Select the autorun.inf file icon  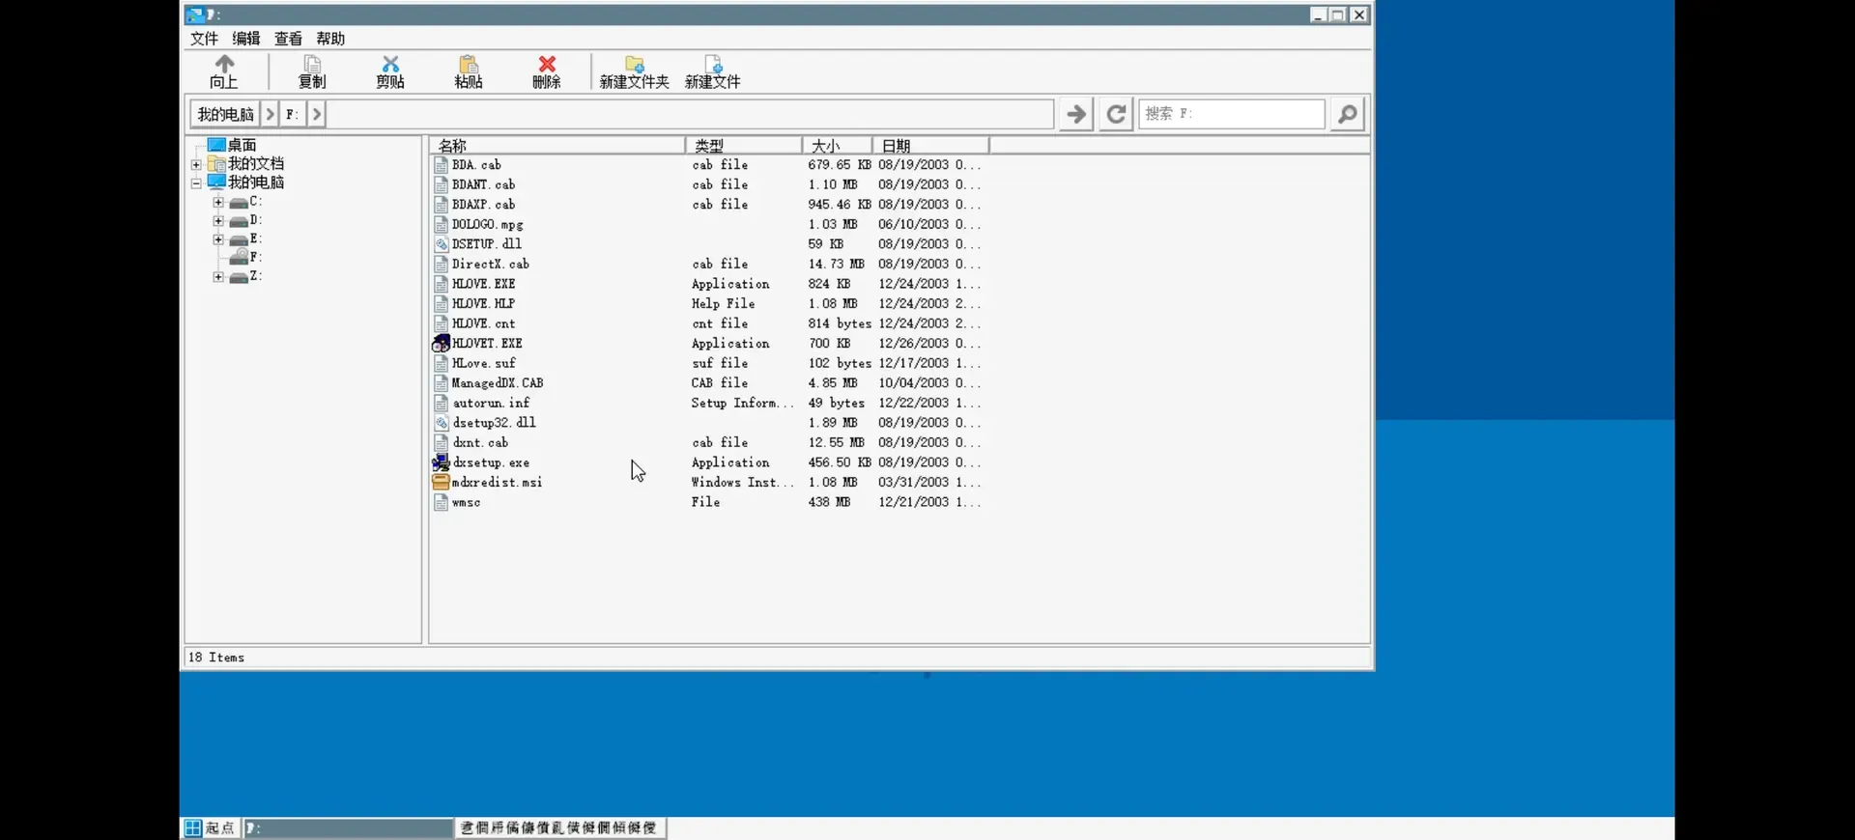[441, 403]
